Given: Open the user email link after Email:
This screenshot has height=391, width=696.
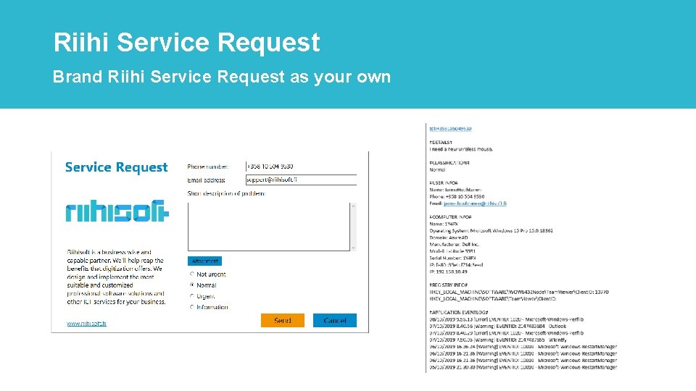Looking at the screenshot, I should click(475, 203).
